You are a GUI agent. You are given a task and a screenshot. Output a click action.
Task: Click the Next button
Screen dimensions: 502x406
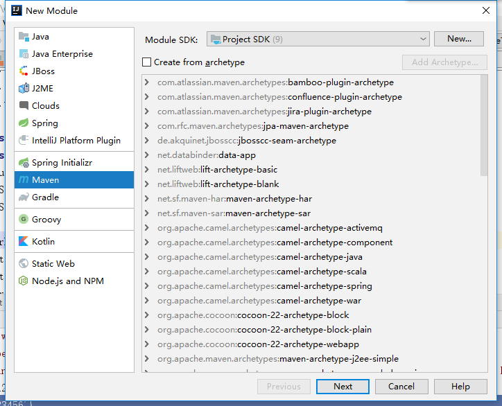tap(343, 387)
